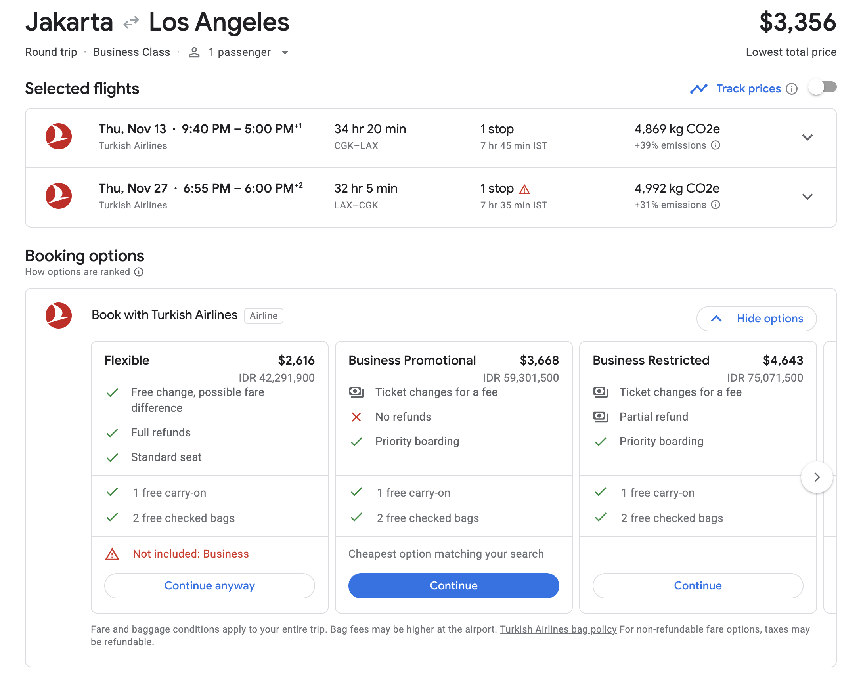The width and height of the screenshot is (861, 673).
Task: Click Turkish Airlines logo in Booking options
Action: tap(59, 316)
